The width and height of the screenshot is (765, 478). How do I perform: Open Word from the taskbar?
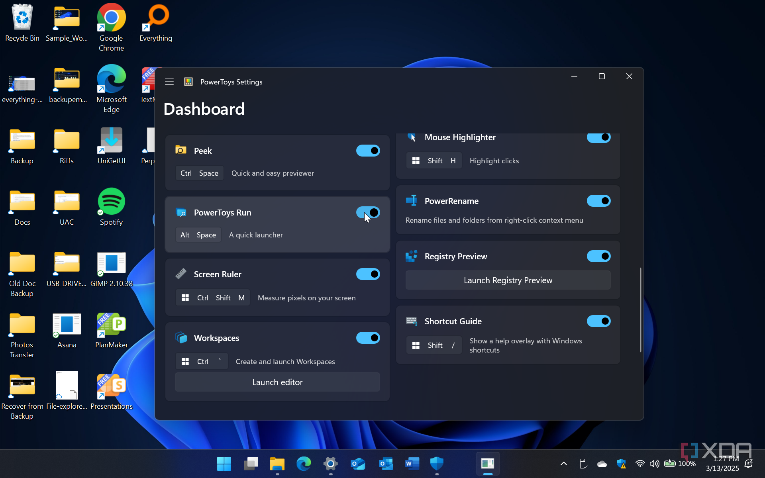(412, 464)
